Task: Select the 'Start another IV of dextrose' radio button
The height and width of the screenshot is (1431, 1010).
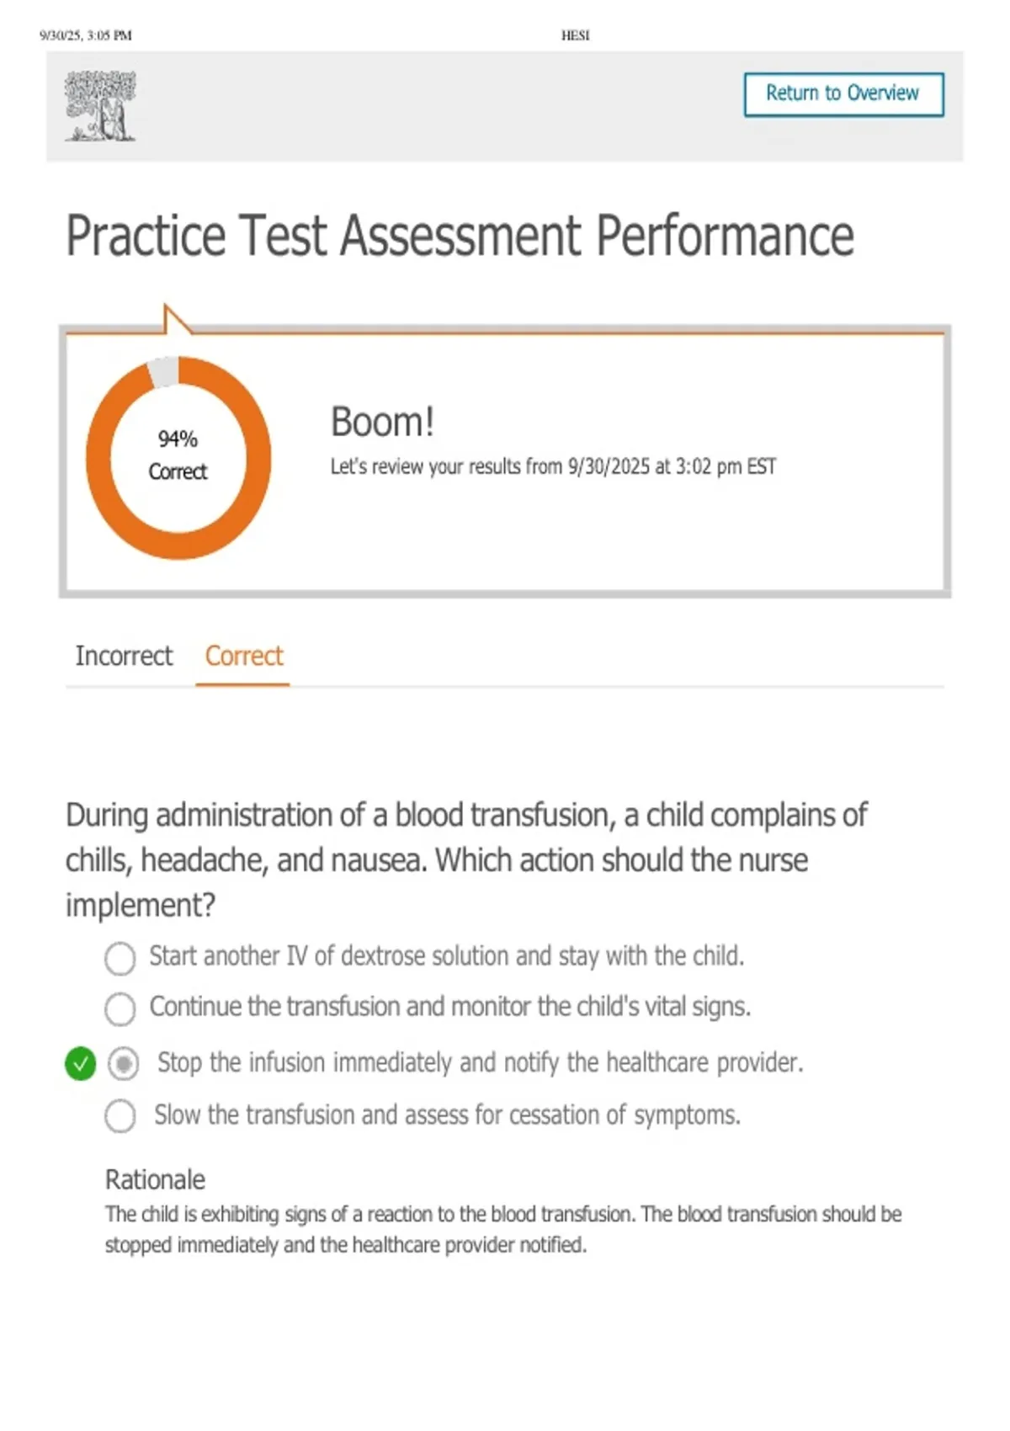Action: [x=120, y=958]
